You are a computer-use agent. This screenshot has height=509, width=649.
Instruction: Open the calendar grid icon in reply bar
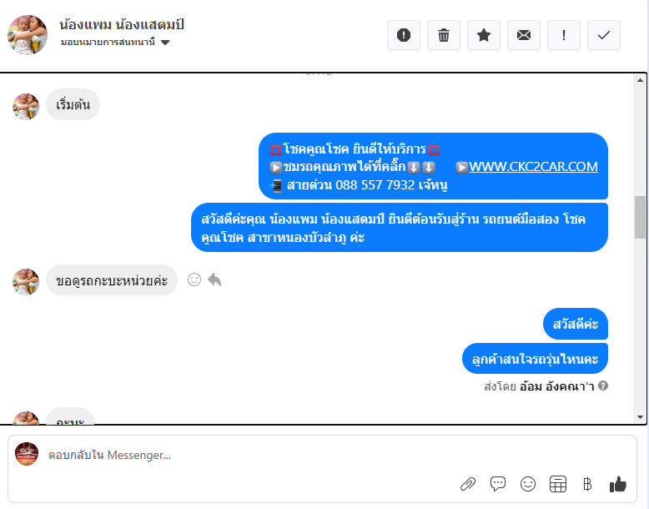[558, 484]
